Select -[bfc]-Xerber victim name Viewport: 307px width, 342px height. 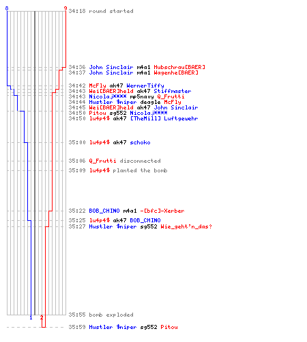[162, 211]
